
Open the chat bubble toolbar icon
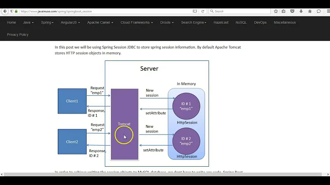[319, 11]
